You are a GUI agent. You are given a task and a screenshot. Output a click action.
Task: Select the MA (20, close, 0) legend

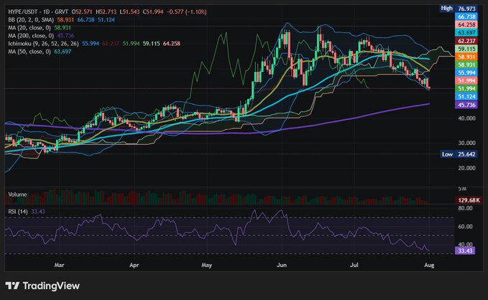point(30,28)
